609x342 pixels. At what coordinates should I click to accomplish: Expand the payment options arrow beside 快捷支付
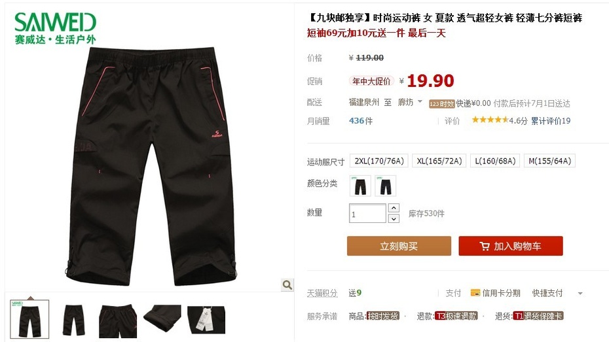(x=580, y=294)
